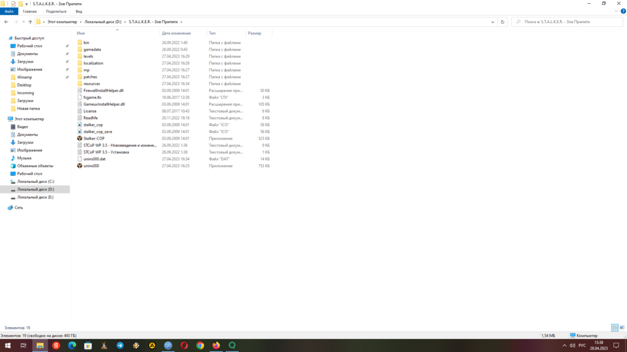627x352 pixels.
Task: Open the Файл ribbon tab
Action: (9, 11)
